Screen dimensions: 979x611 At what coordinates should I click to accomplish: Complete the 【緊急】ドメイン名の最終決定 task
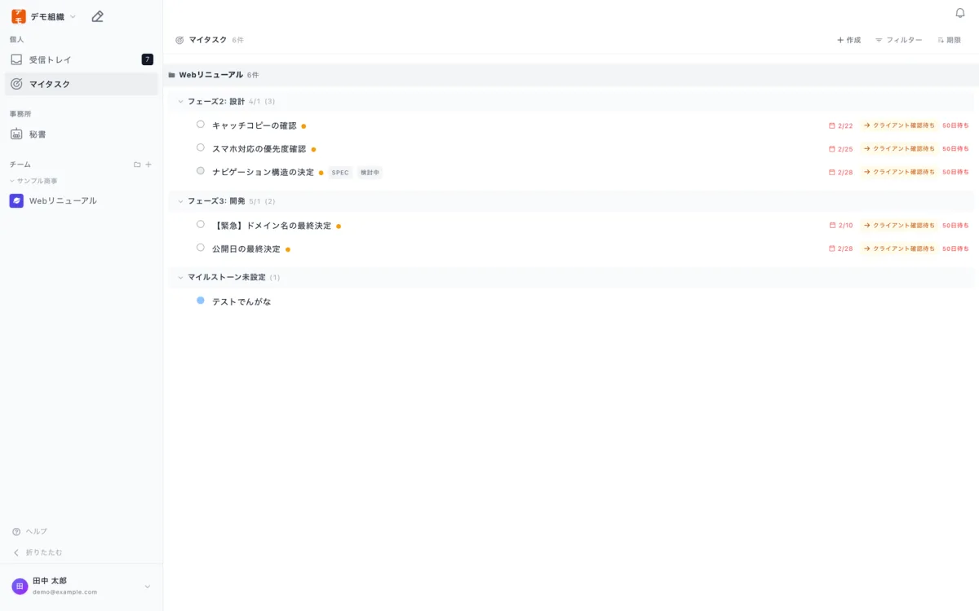tap(201, 224)
